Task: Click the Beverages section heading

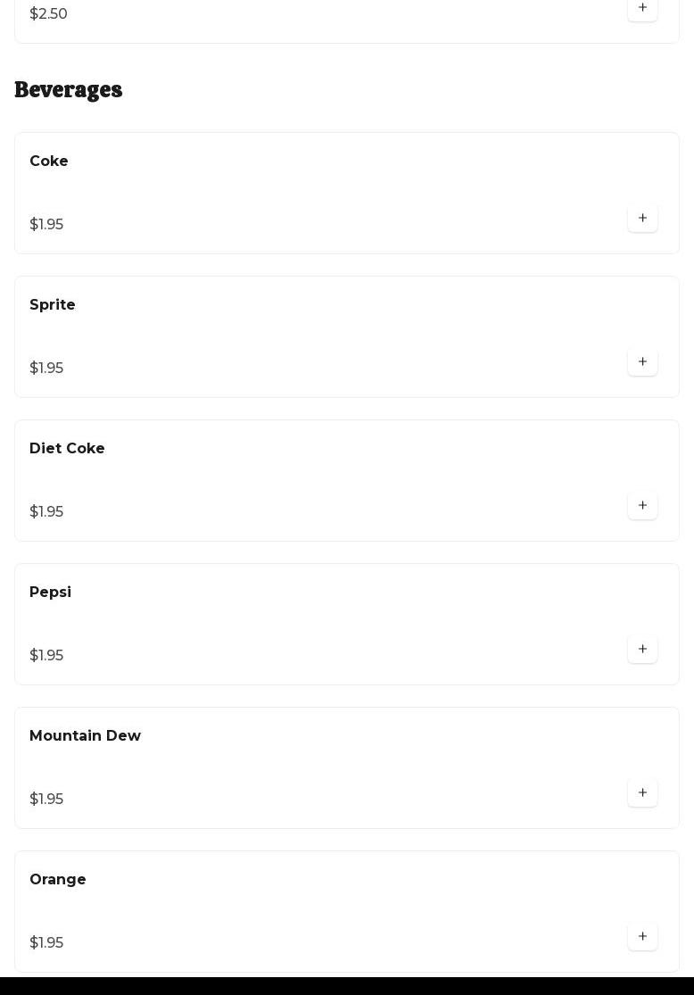Action: (69, 90)
